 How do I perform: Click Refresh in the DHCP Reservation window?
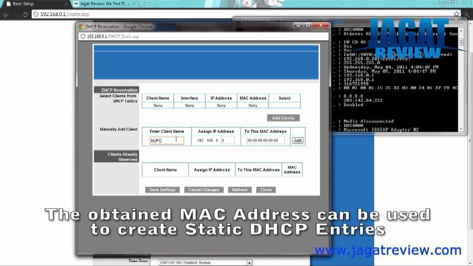[240, 190]
